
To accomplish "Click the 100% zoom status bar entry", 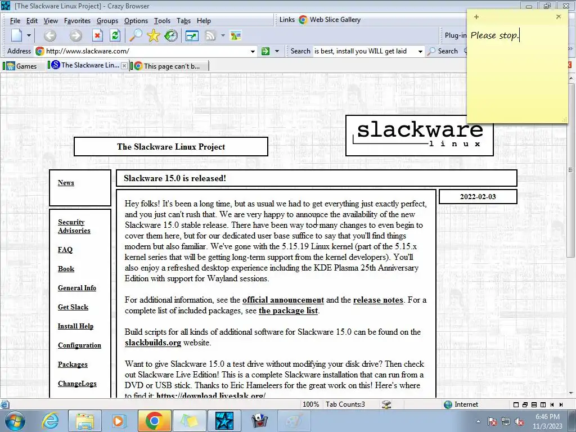I will coord(310,404).
